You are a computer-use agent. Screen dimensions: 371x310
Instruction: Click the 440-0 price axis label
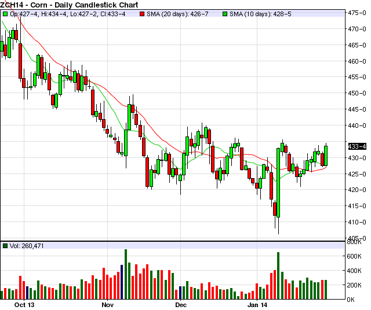[x=357, y=126]
